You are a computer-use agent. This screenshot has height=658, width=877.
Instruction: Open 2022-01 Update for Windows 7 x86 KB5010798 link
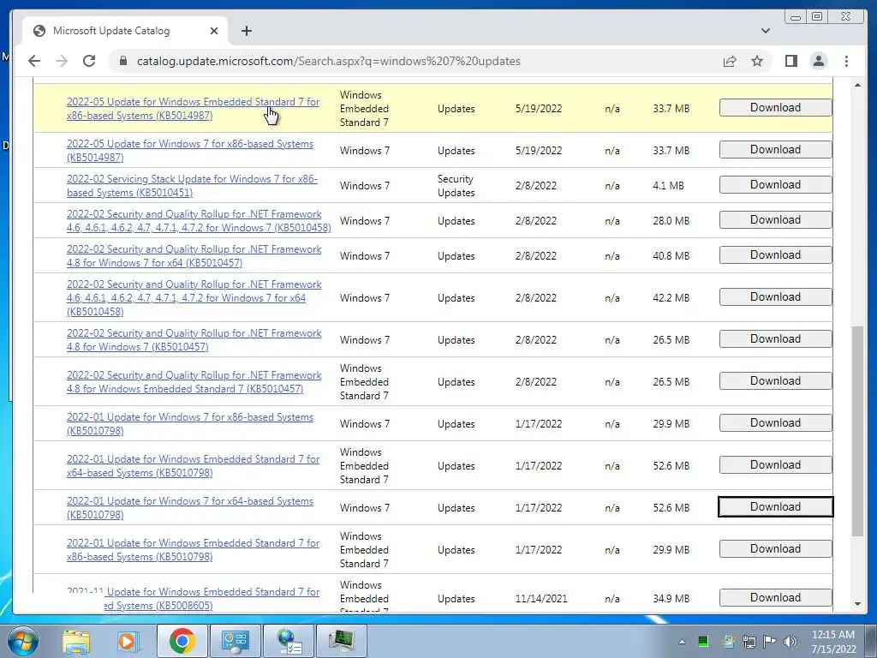click(x=189, y=423)
